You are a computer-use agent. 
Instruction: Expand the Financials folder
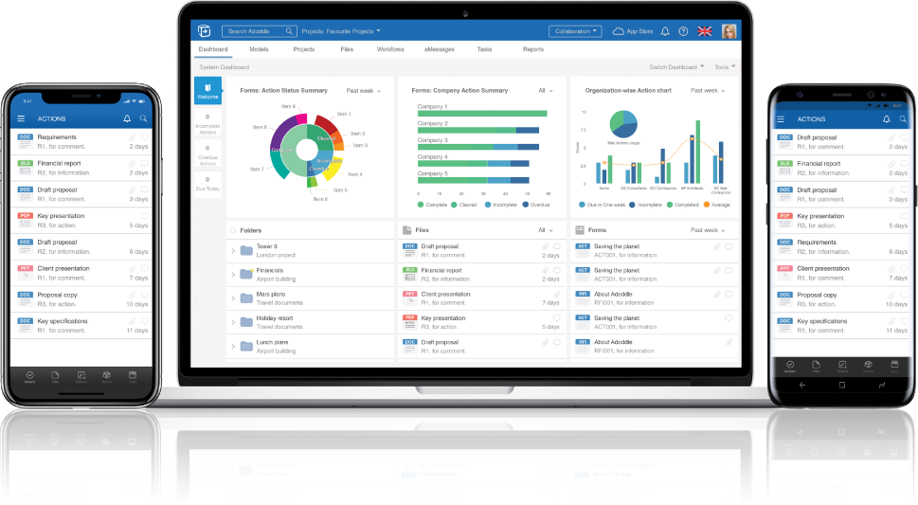click(233, 275)
